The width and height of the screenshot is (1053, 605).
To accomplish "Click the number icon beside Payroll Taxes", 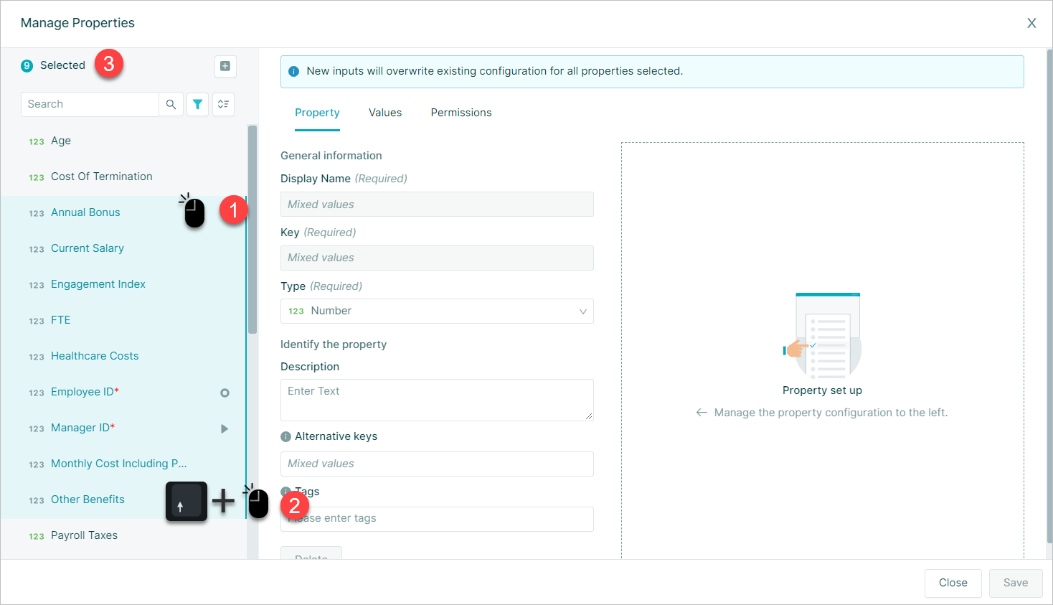I will tap(37, 536).
